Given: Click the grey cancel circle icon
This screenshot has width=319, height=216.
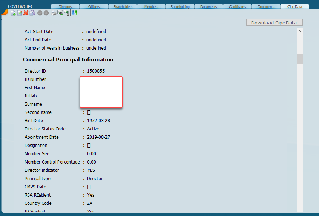Looking at the screenshot, I should [46, 13].
